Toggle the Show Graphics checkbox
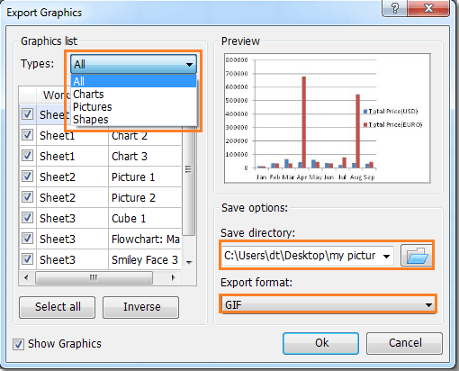The width and height of the screenshot is (459, 371). pos(18,344)
